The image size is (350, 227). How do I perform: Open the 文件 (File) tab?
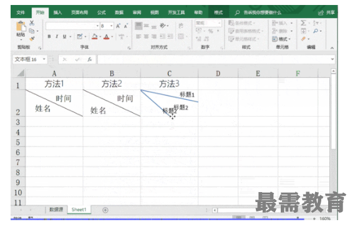(x=21, y=12)
